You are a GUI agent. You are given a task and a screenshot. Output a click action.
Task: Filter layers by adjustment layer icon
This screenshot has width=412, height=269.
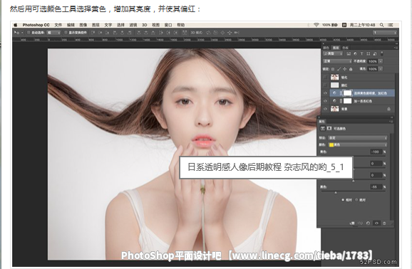pos(355,53)
